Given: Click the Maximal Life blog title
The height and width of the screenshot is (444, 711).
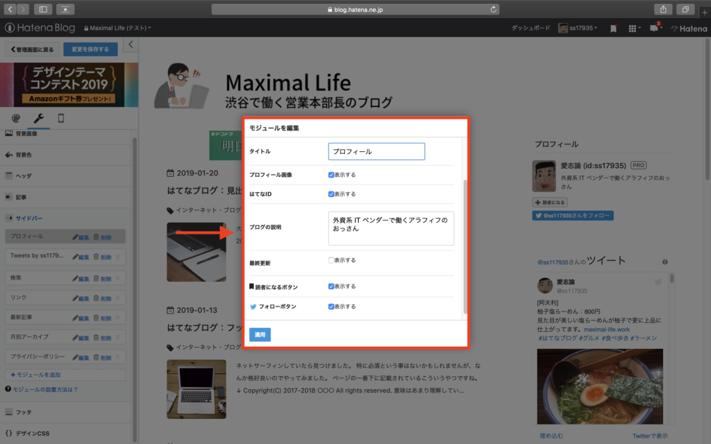Looking at the screenshot, I should tap(288, 83).
